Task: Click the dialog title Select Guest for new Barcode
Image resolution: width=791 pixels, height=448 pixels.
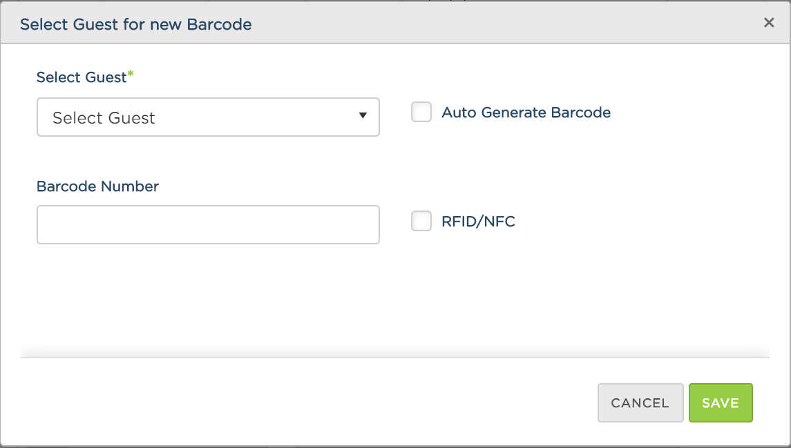Action: tap(135, 24)
